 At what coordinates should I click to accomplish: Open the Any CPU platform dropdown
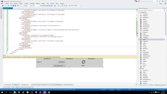(x=35, y=6)
